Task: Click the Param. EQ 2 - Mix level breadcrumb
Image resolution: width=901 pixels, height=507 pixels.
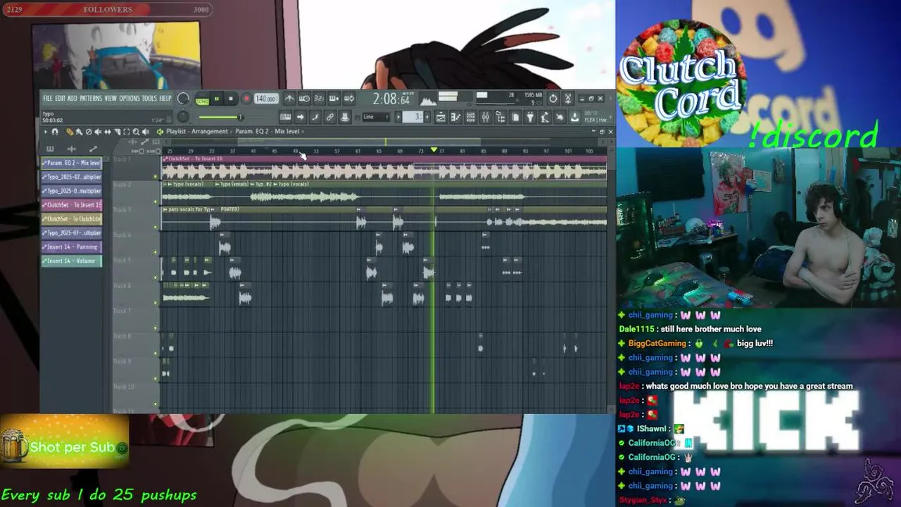Action: click(267, 132)
